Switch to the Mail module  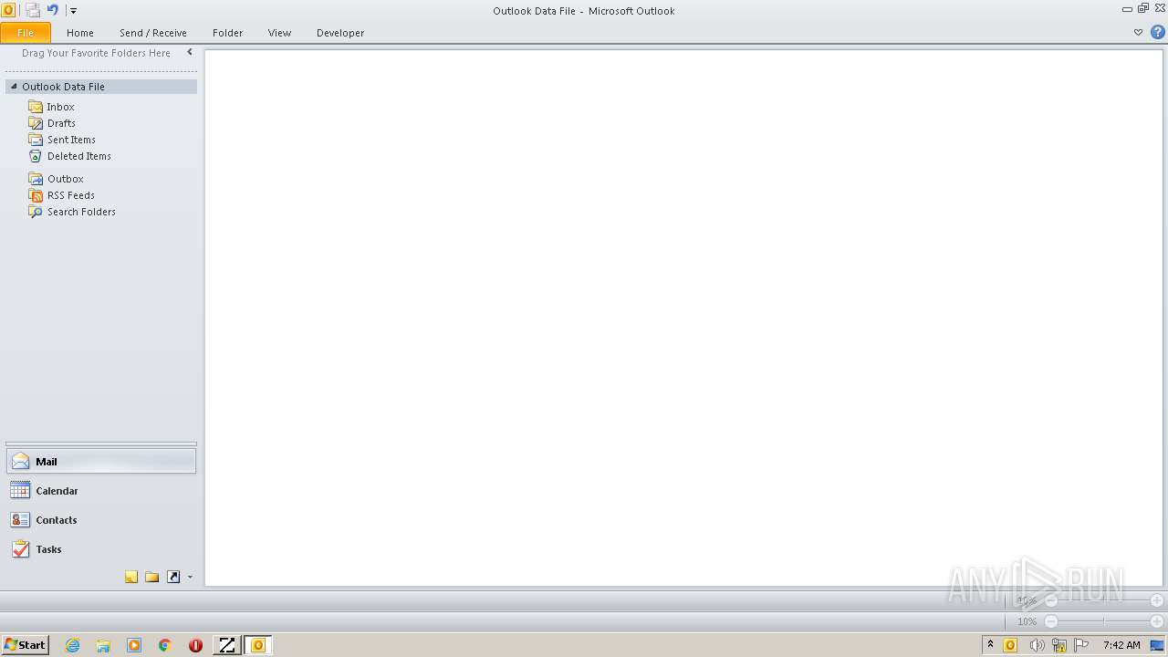[101, 462]
